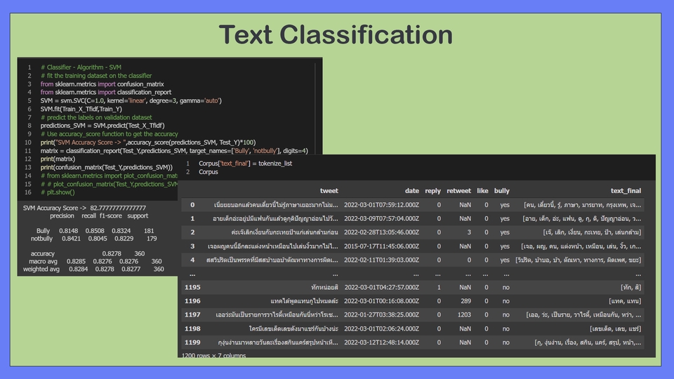Select row index 0 in the dataframe

(x=192, y=205)
